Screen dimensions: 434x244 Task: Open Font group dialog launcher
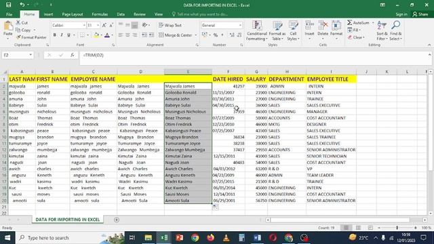(x=113, y=45)
